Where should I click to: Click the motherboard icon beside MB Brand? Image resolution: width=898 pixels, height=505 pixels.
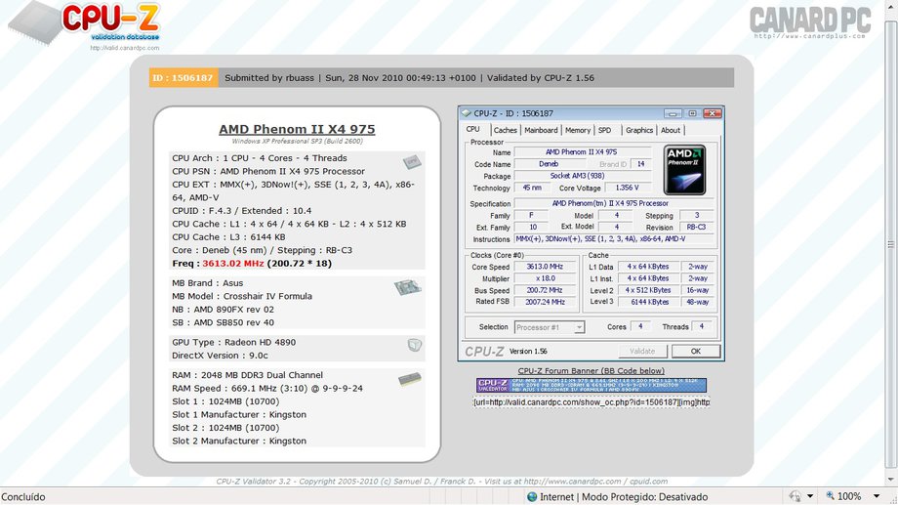click(407, 288)
